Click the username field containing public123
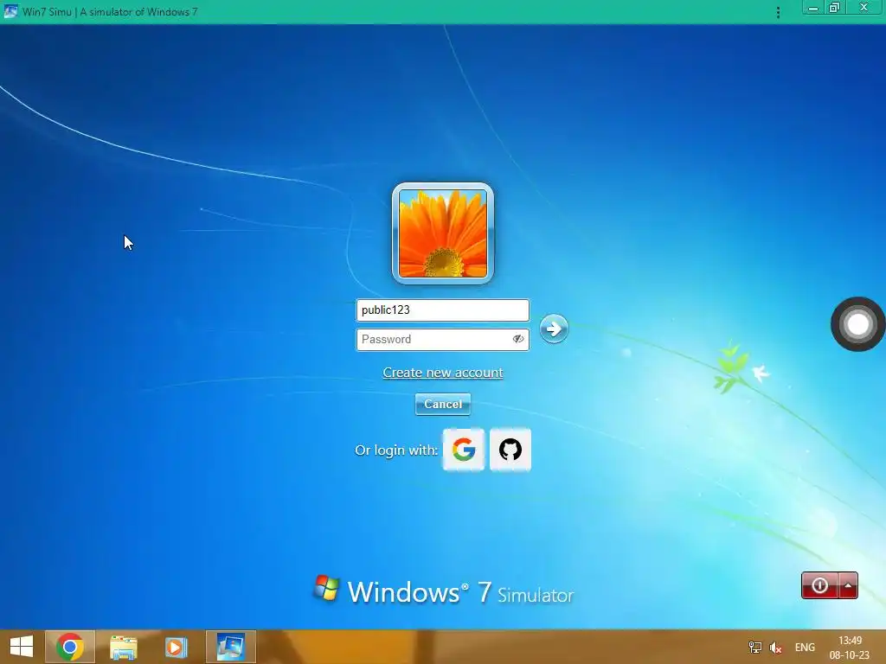This screenshot has height=664, width=886. (442, 310)
